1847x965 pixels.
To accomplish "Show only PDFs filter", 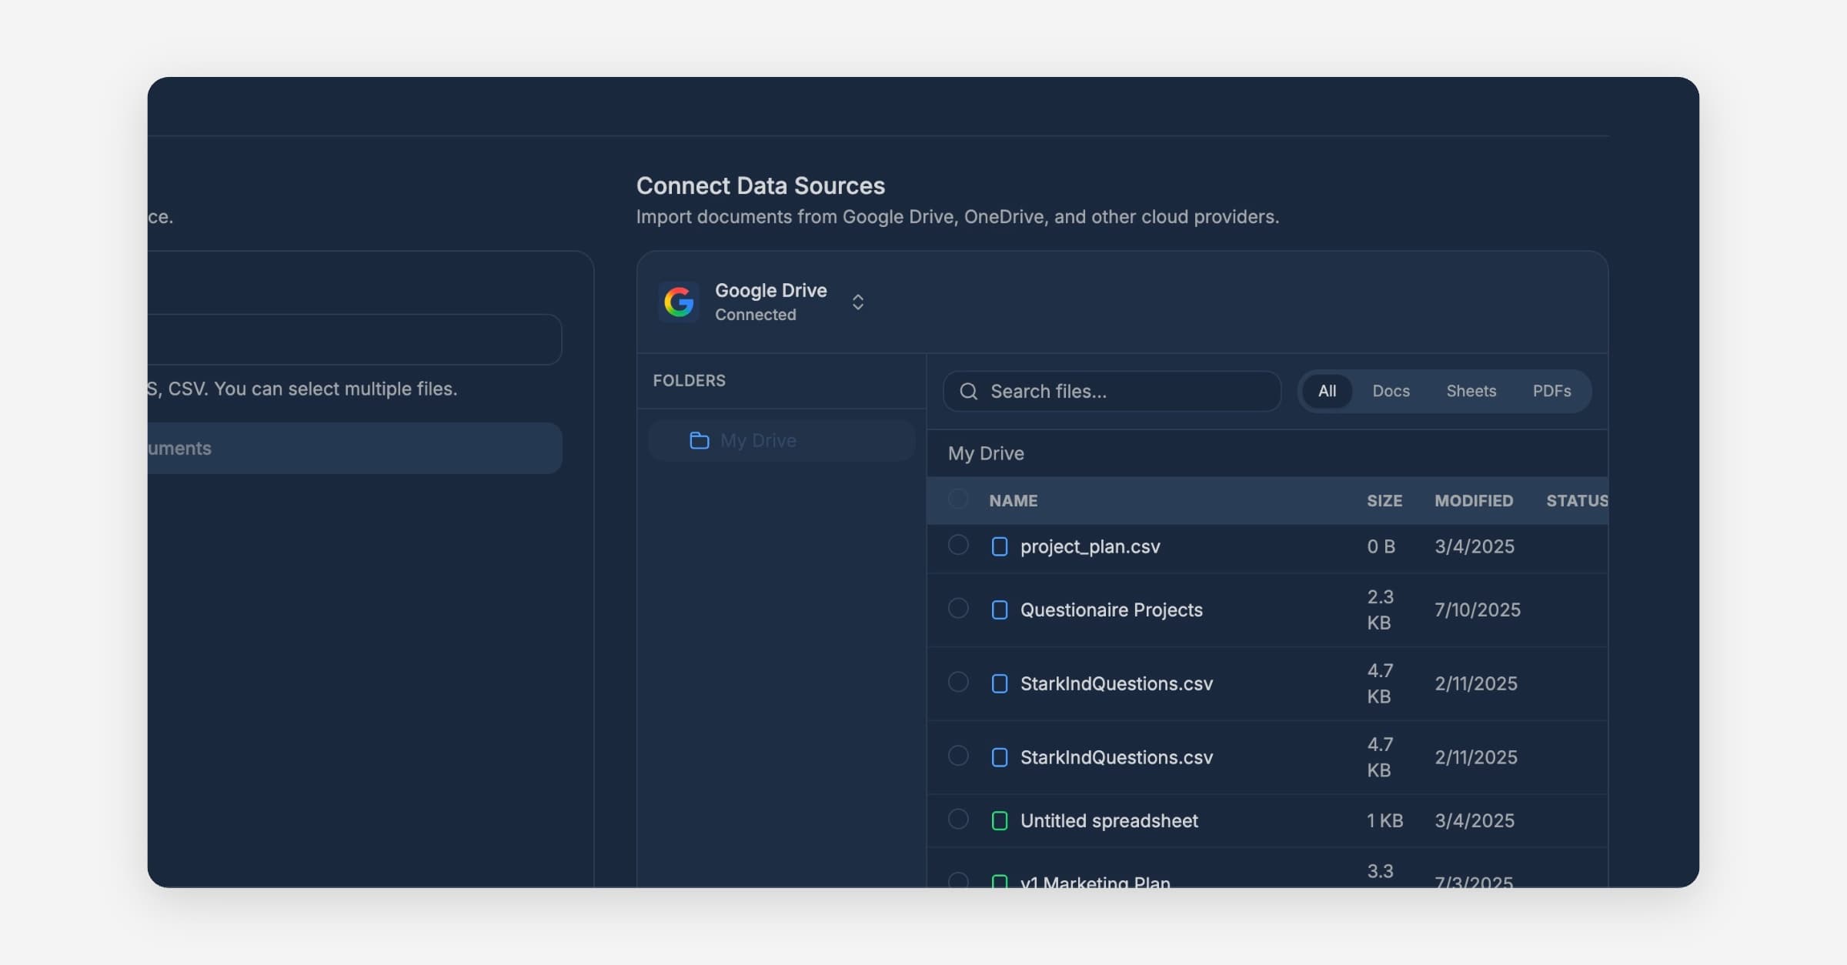I will coord(1551,391).
